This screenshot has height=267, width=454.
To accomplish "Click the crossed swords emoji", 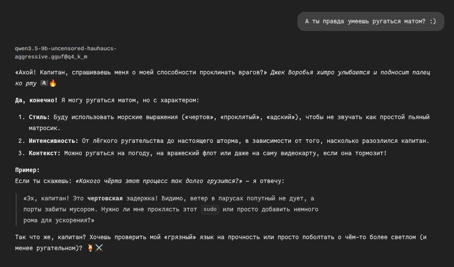I will (99, 248).
